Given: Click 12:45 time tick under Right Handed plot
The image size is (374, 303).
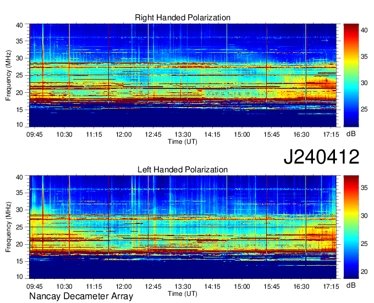Looking at the screenshot, I should 153,134.
